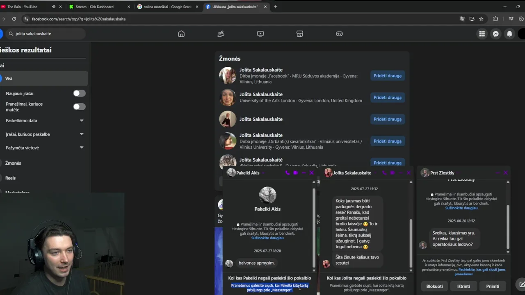Click the install app icon in address bar
The height and width of the screenshot is (295, 525).
click(x=472, y=19)
